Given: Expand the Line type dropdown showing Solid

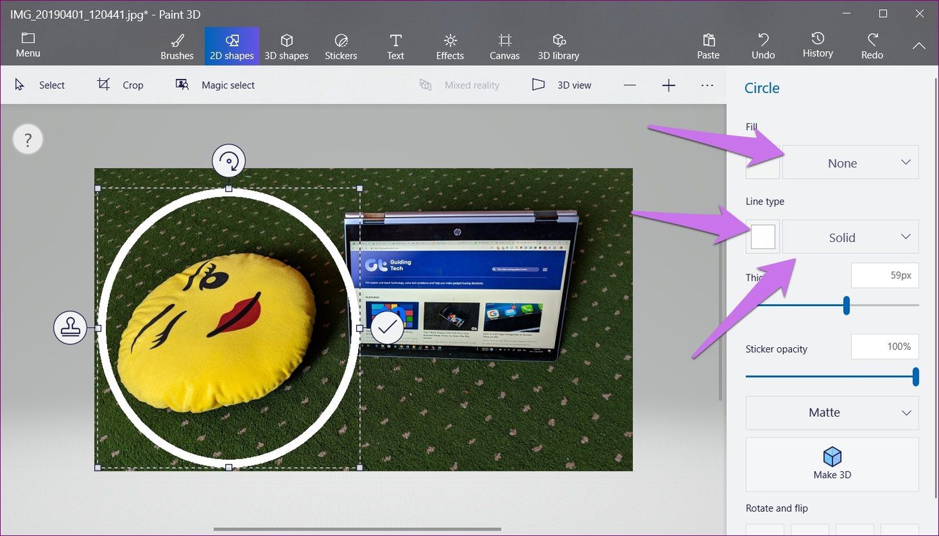Looking at the screenshot, I should [x=851, y=237].
